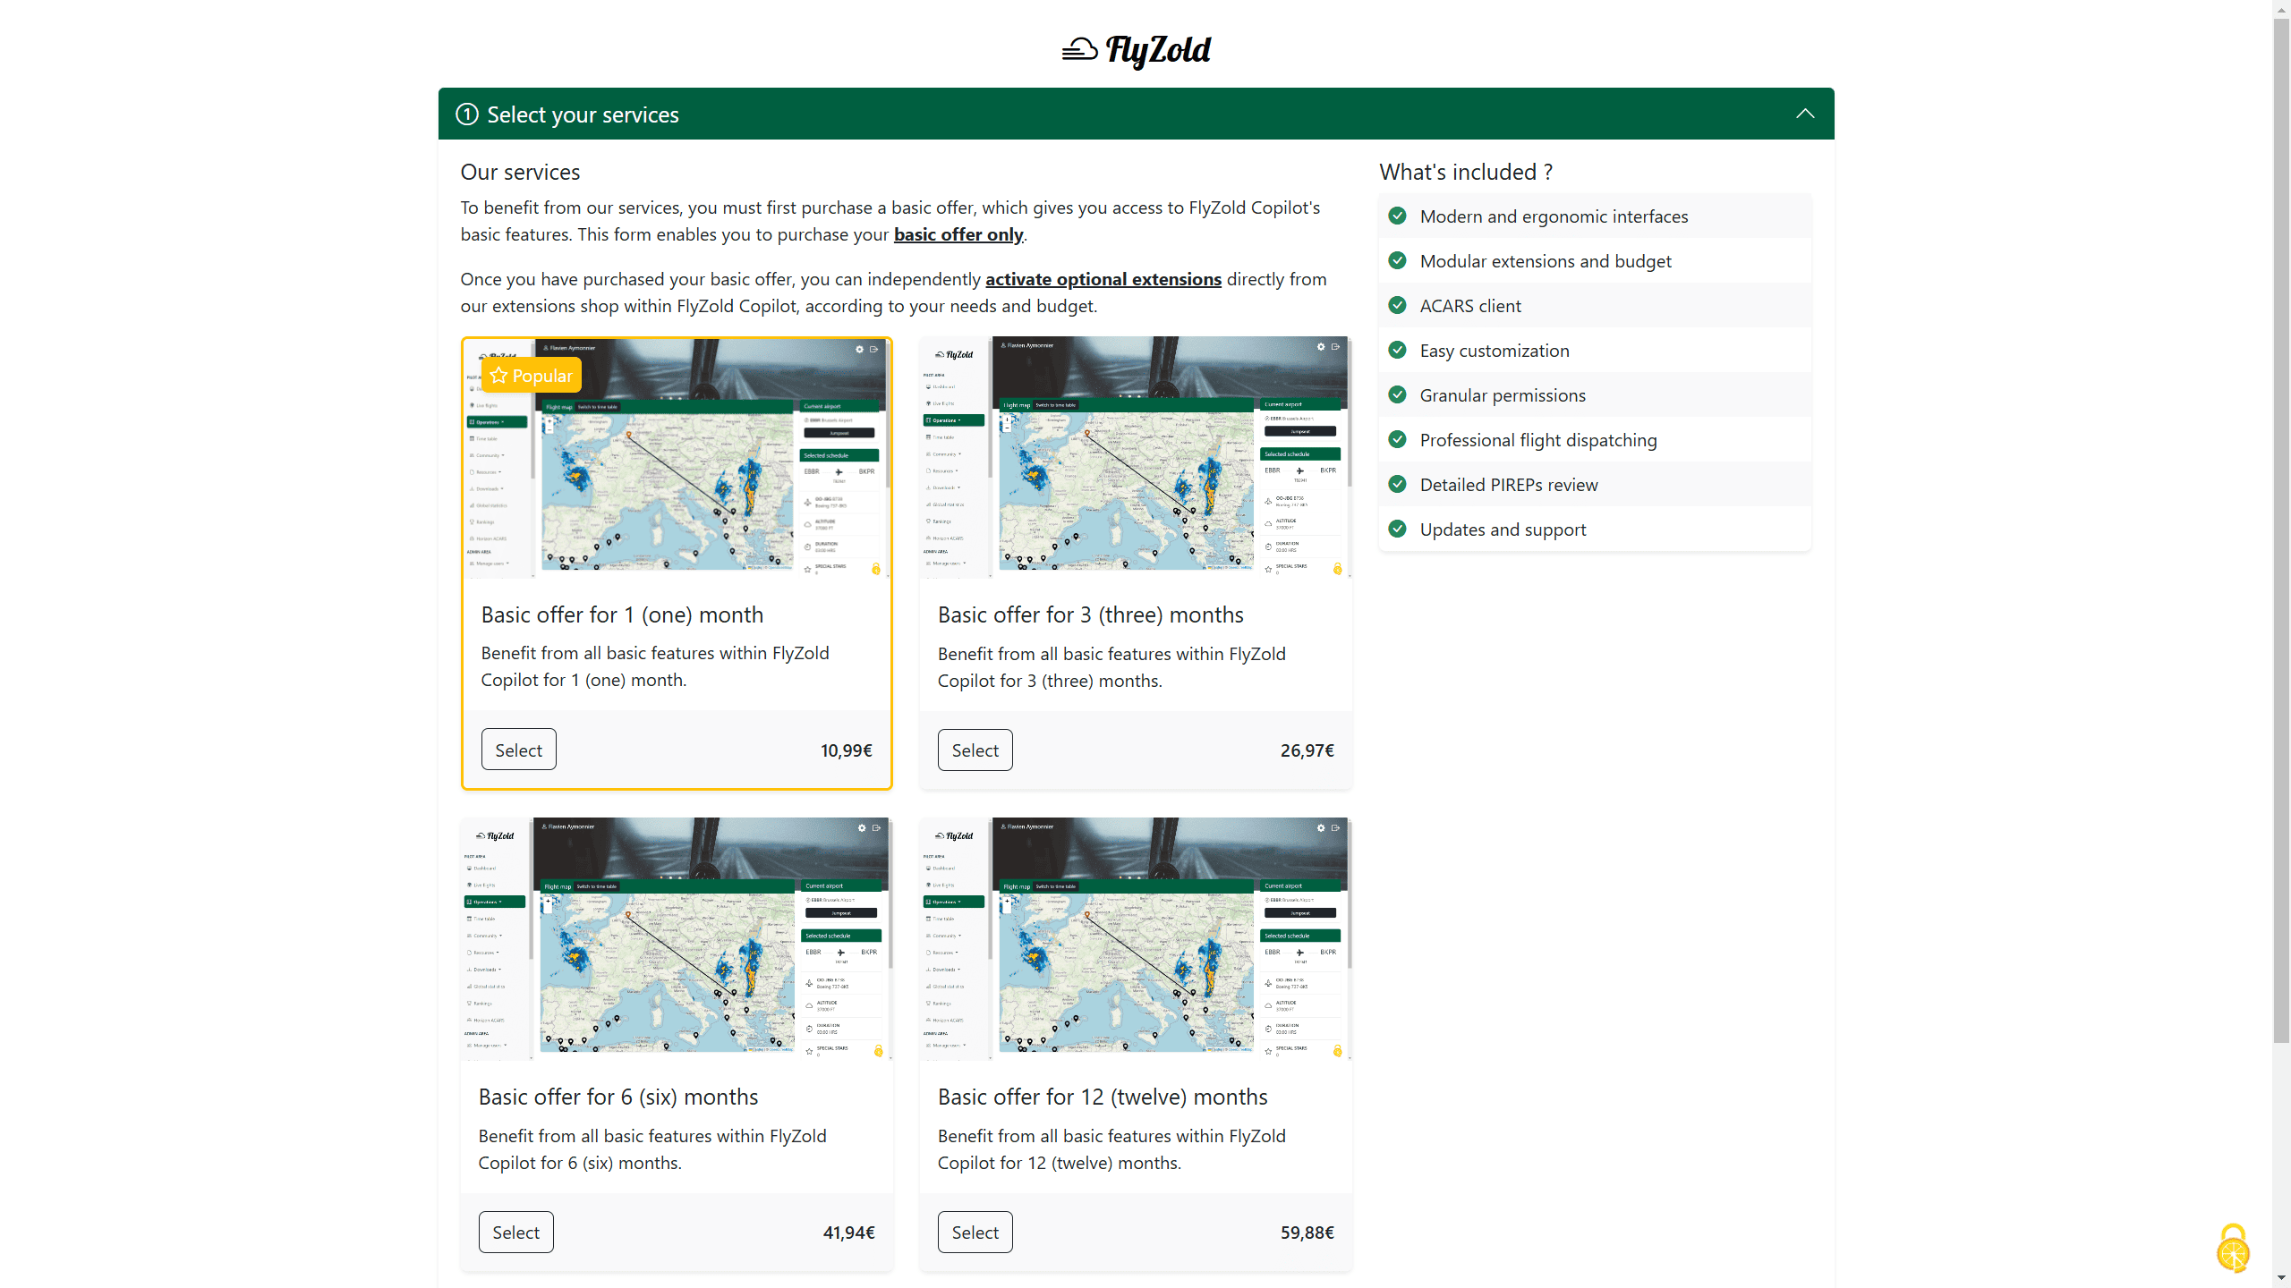Click the checkmark icon next to Updates and support
The width and height of the screenshot is (2291, 1288).
coord(1397,529)
